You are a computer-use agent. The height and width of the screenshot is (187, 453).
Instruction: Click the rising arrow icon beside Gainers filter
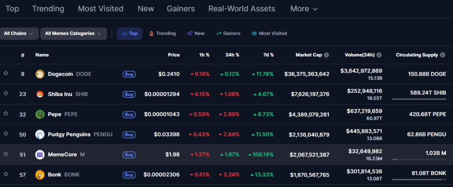coord(219,34)
